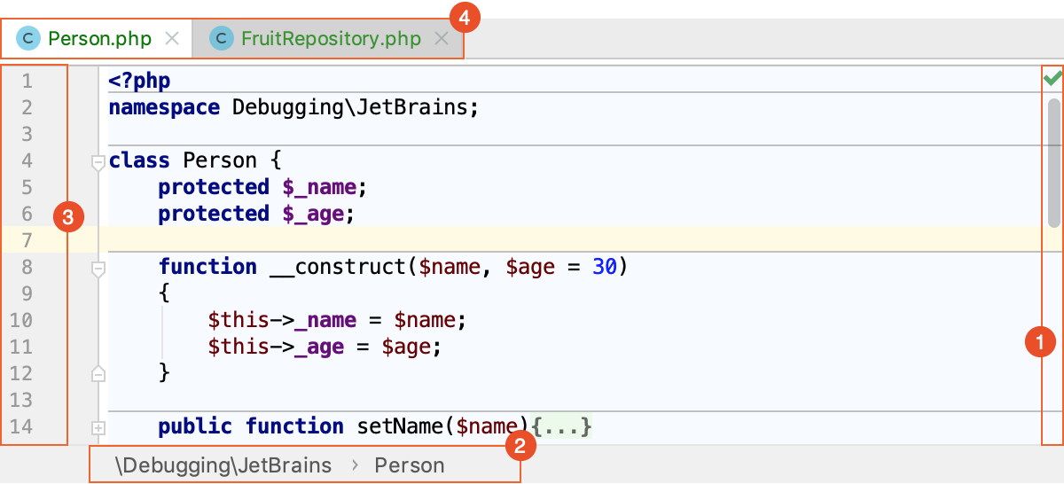Expand the {...} folded code placeholder

pyautogui.click(x=562, y=426)
